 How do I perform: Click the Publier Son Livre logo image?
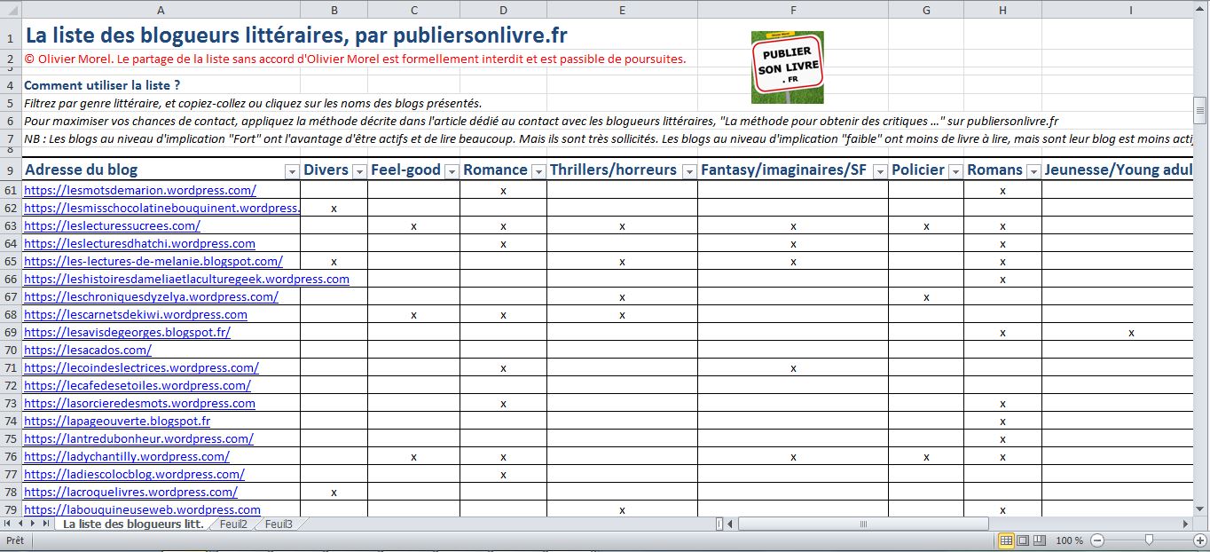tap(787, 67)
